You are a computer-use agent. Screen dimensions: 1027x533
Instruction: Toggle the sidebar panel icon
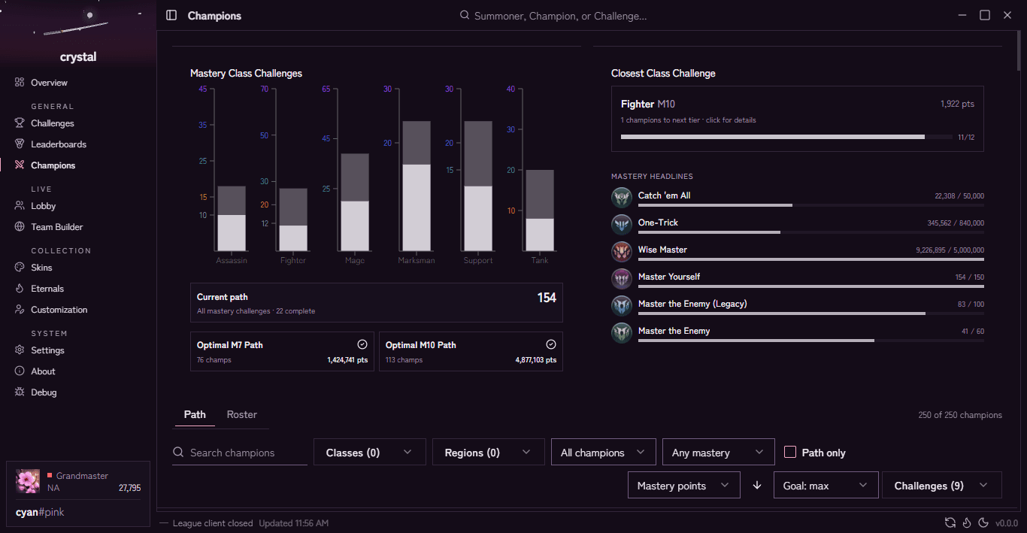pyautogui.click(x=171, y=15)
